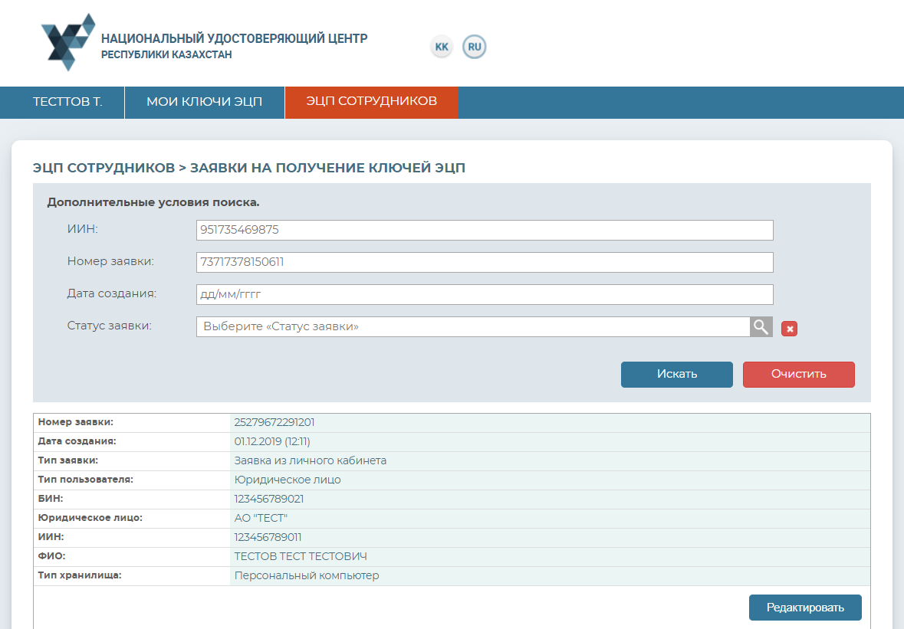Select the ЭЦП СОТРУДНИКОВ tab
Image resolution: width=904 pixels, height=629 pixels.
pyautogui.click(x=371, y=102)
